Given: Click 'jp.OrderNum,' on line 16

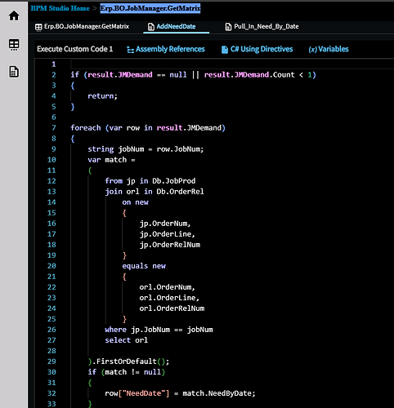Looking at the screenshot, I should tap(165, 224).
